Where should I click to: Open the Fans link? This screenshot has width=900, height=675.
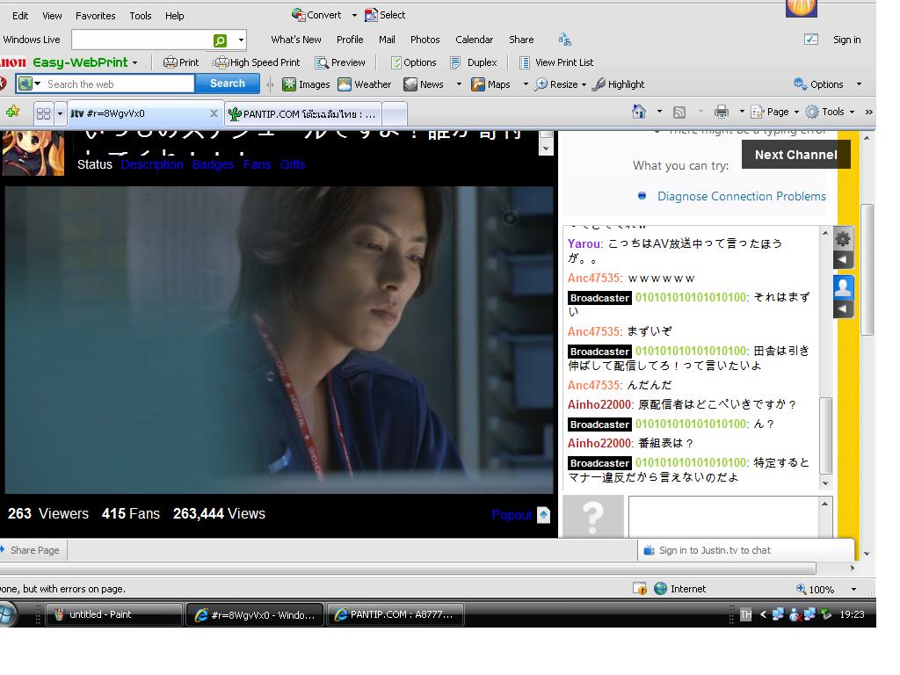pos(258,164)
